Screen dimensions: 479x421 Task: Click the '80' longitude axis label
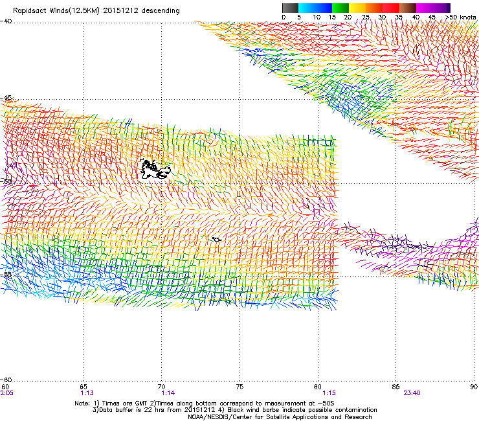pos(317,387)
